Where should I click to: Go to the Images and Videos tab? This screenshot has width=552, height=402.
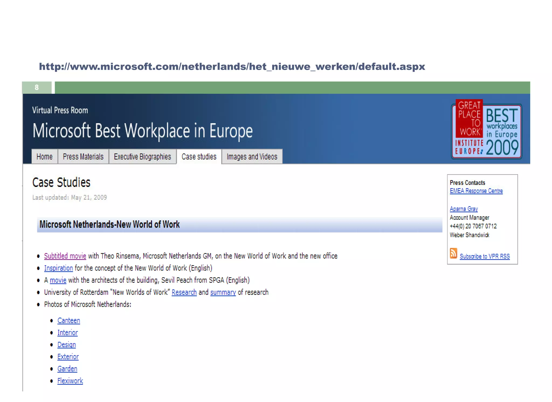(252, 157)
